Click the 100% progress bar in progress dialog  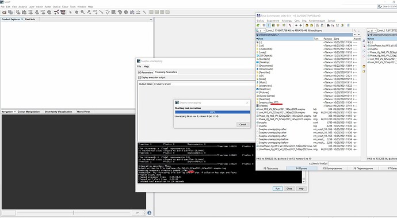tap(212, 112)
